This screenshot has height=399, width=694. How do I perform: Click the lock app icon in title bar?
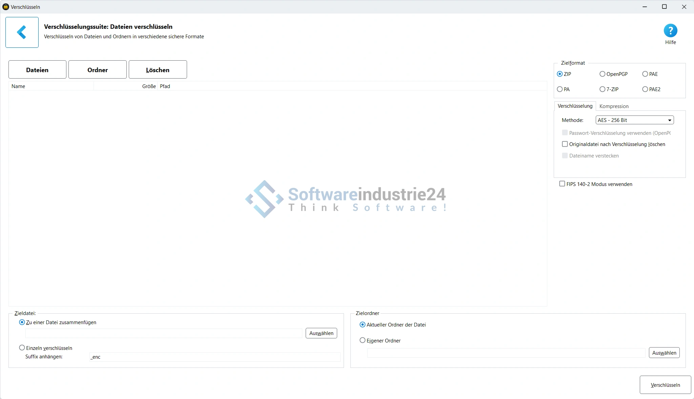pos(5,7)
